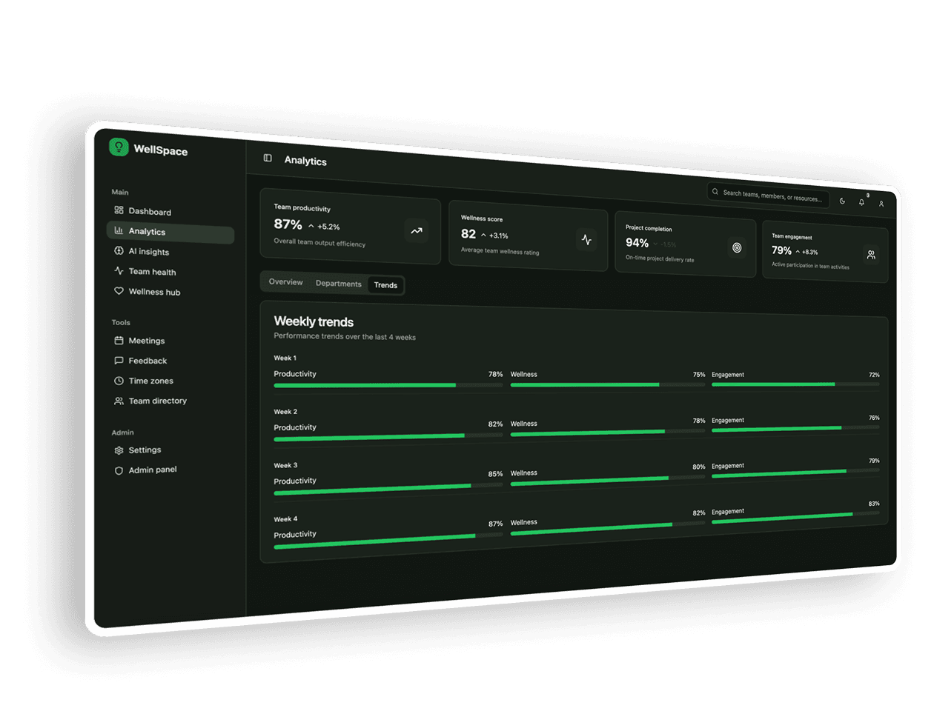The width and height of the screenshot is (934, 714).
Task: Click the trending arrow icon in Team productivity
Action: 417,231
